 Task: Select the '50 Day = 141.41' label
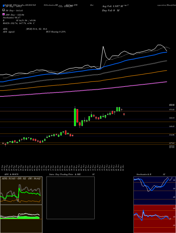tap(14, 11)
